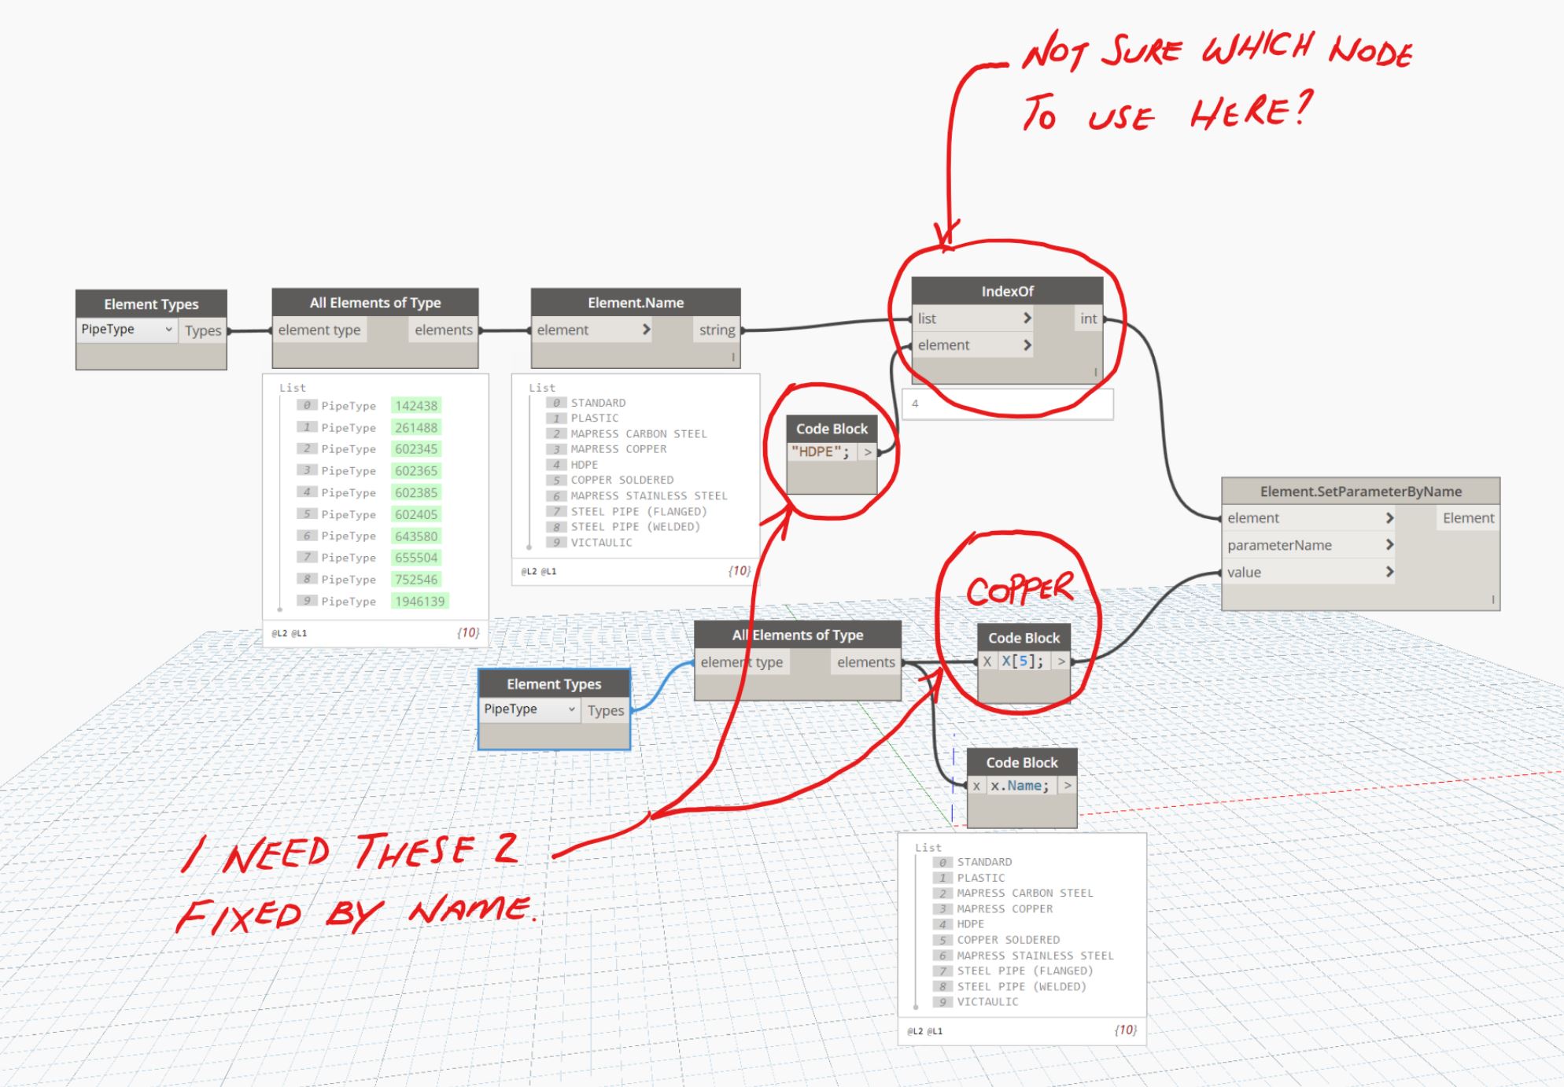
Task: Select HDPE in the Element.Name preview list
Action: tap(585, 465)
